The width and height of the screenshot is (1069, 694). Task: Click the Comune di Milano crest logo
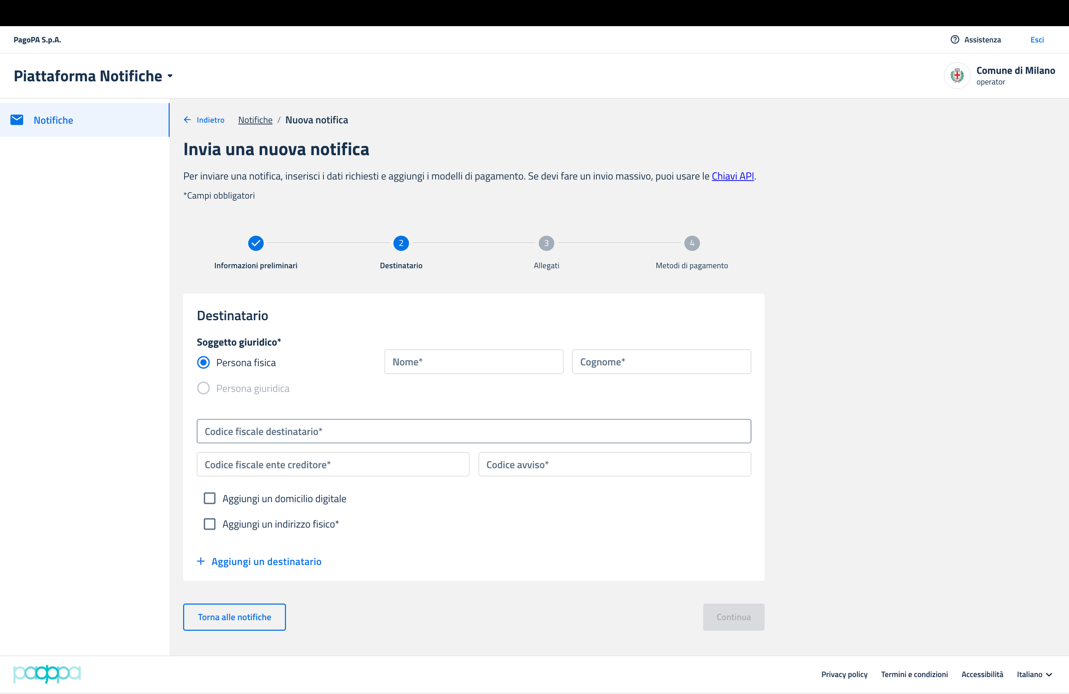[x=957, y=76]
